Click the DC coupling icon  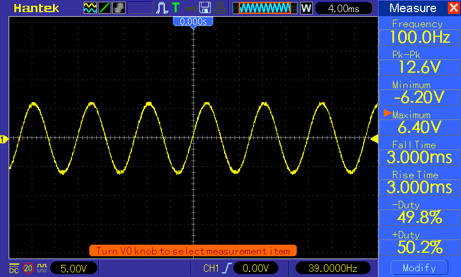click(x=14, y=268)
